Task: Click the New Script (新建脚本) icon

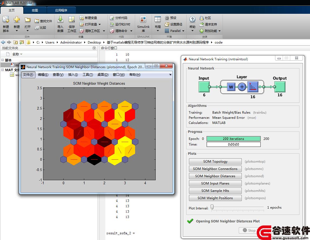Action: tap(6, 20)
